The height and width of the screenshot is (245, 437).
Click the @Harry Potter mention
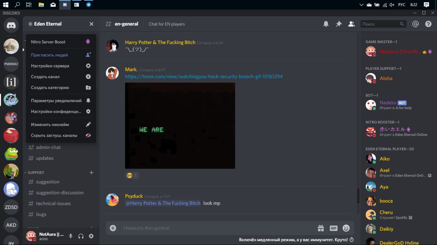(x=163, y=203)
